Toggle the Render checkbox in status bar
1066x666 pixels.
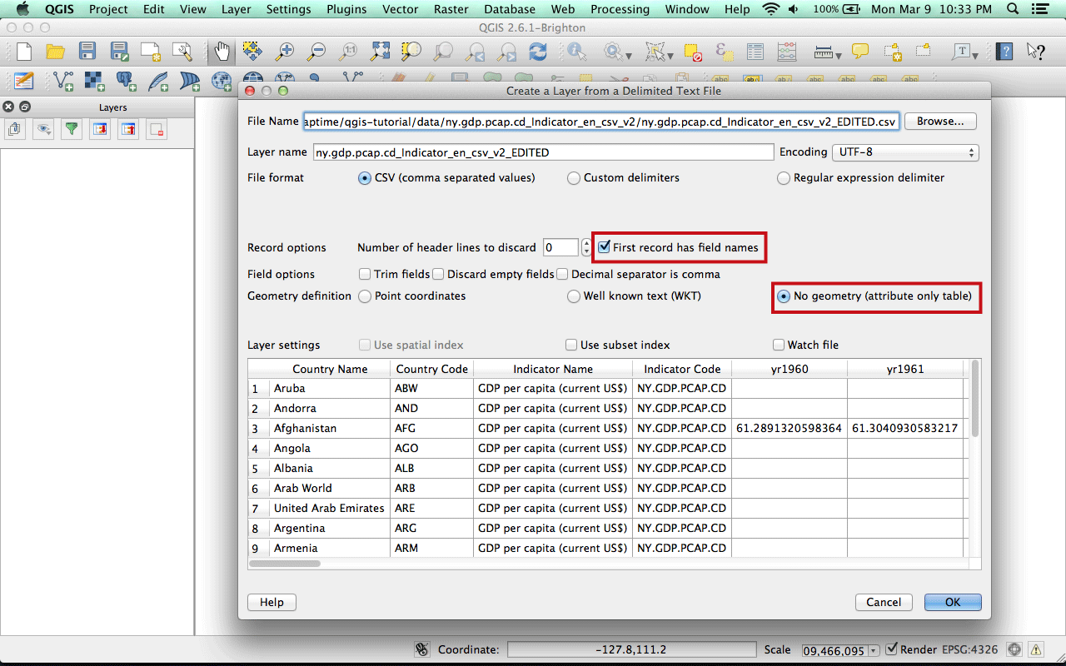[892, 649]
